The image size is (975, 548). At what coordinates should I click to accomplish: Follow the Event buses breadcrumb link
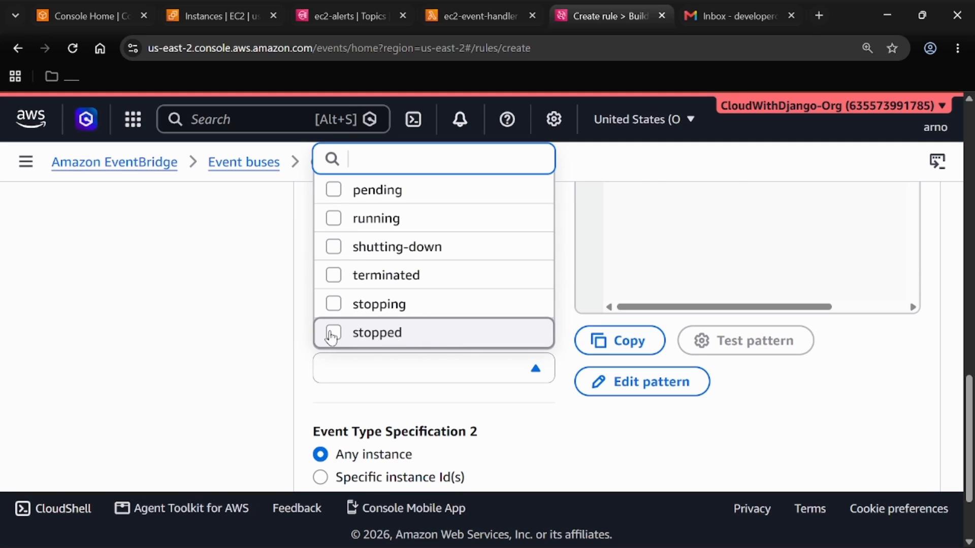click(x=244, y=162)
